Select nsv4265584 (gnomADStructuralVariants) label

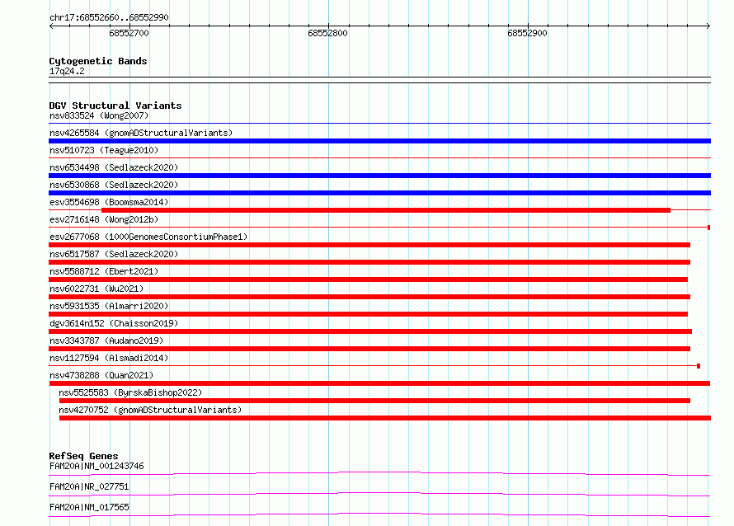[x=141, y=133]
